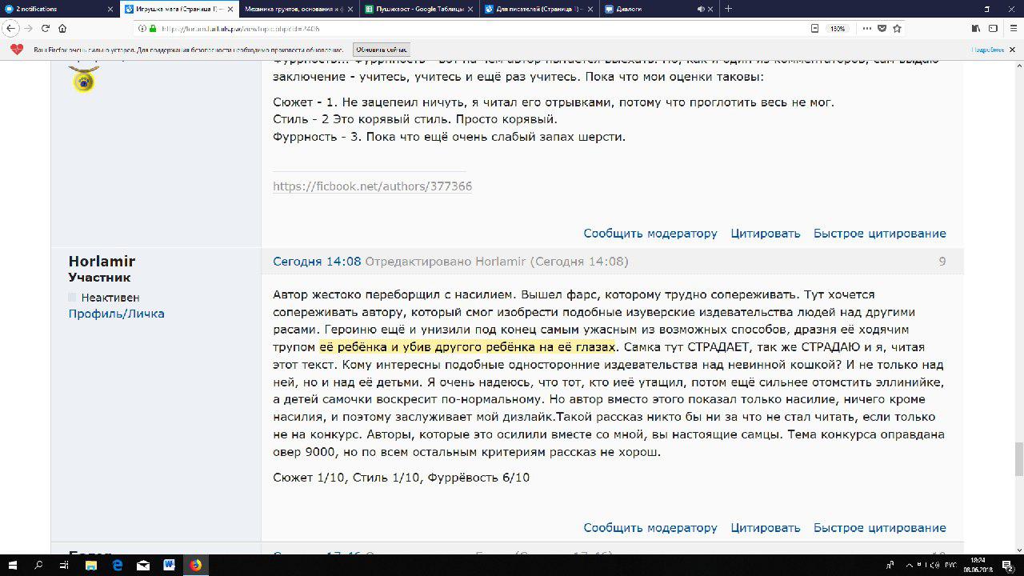Switch to the 'Диалоги' tab
The height and width of the screenshot is (576, 1024).
click(659, 9)
